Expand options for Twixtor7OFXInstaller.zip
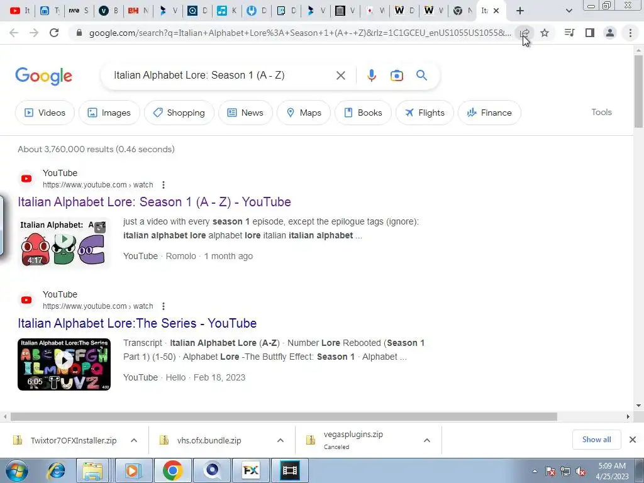Image resolution: width=644 pixels, height=483 pixels. [x=134, y=440]
